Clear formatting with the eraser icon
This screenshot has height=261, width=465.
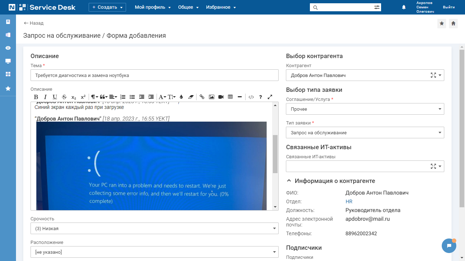pos(191,97)
